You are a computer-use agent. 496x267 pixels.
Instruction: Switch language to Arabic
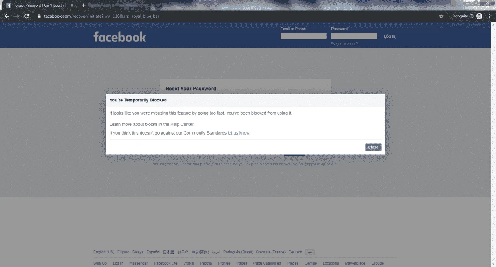(x=216, y=252)
